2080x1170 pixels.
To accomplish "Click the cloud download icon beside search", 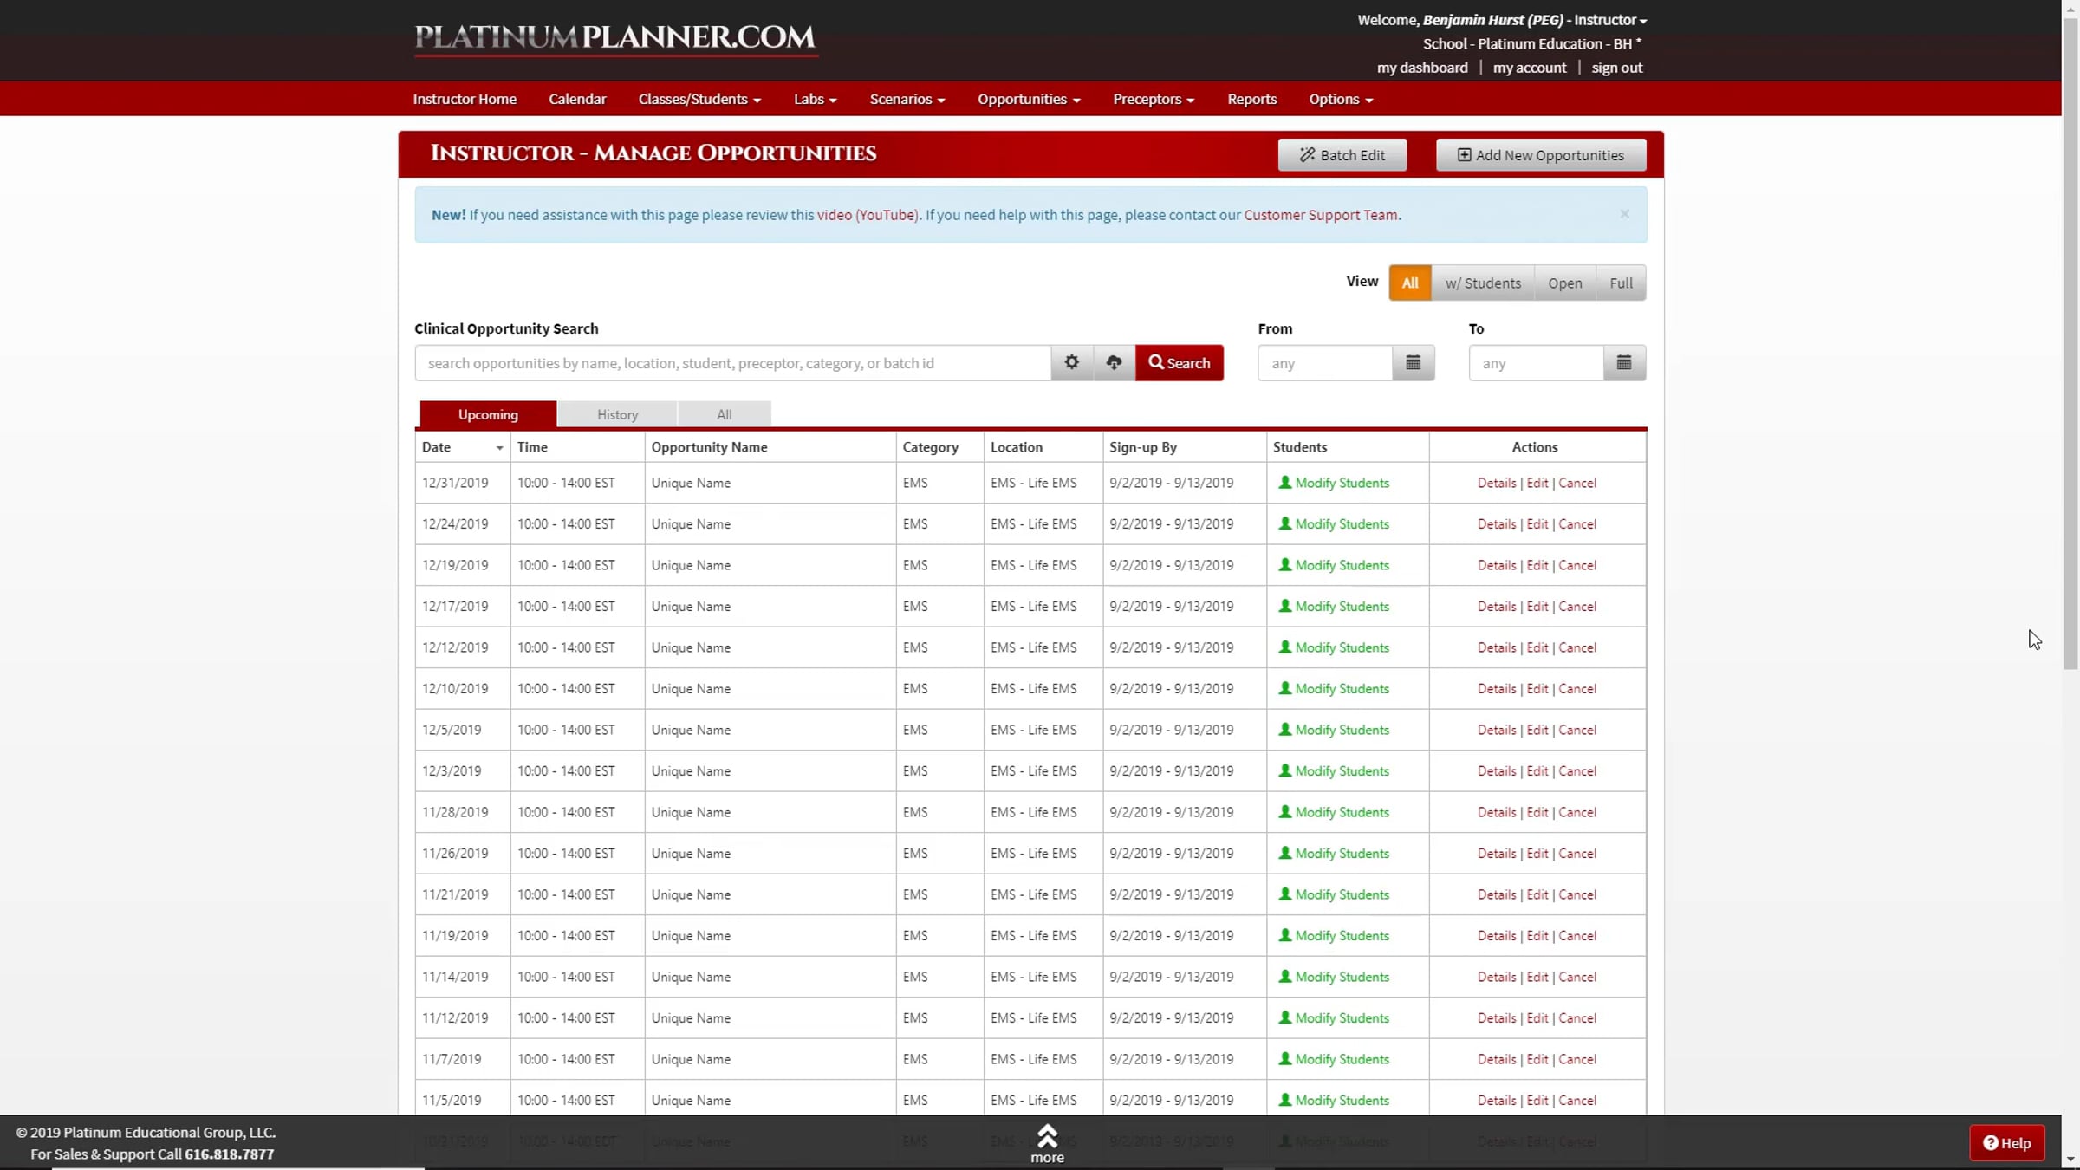I will point(1114,362).
